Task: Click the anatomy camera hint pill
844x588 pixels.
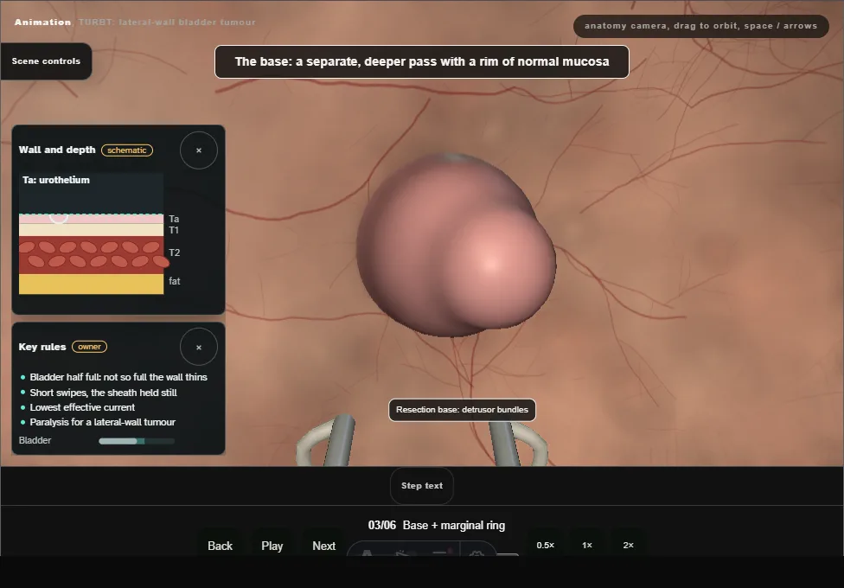Action: pos(700,26)
